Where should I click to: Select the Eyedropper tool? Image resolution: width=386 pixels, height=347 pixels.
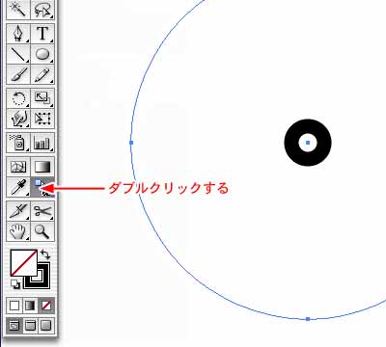[18, 187]
